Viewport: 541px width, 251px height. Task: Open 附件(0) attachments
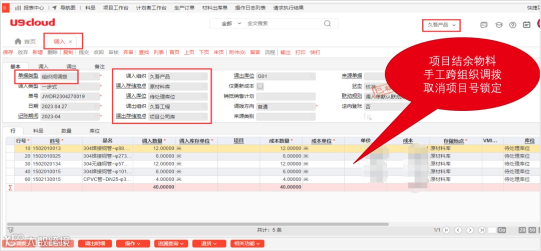coord(237,52)
